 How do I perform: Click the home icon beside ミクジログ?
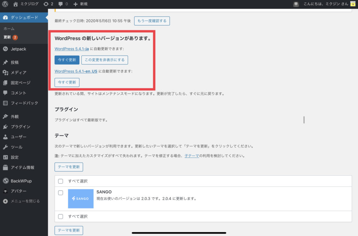tap(15, 4)
